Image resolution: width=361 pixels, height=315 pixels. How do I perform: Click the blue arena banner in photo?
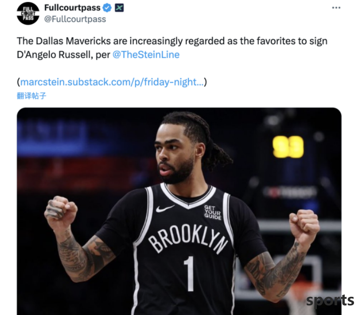coord(53,135)
